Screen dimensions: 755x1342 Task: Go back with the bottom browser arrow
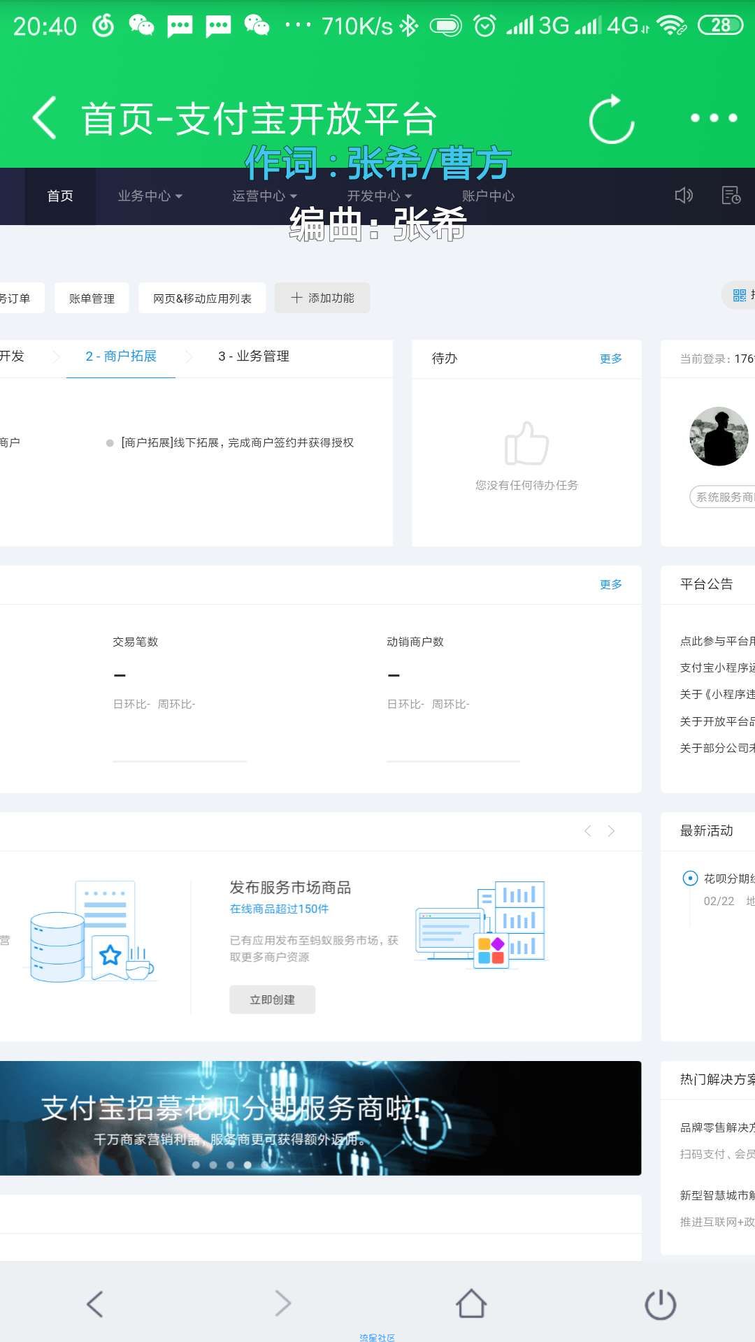click(x=95, y=1304)
